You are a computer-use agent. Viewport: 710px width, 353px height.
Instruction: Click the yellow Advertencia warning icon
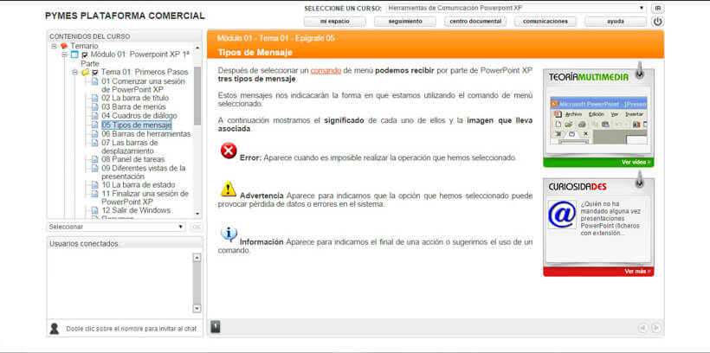pos(229,189)
